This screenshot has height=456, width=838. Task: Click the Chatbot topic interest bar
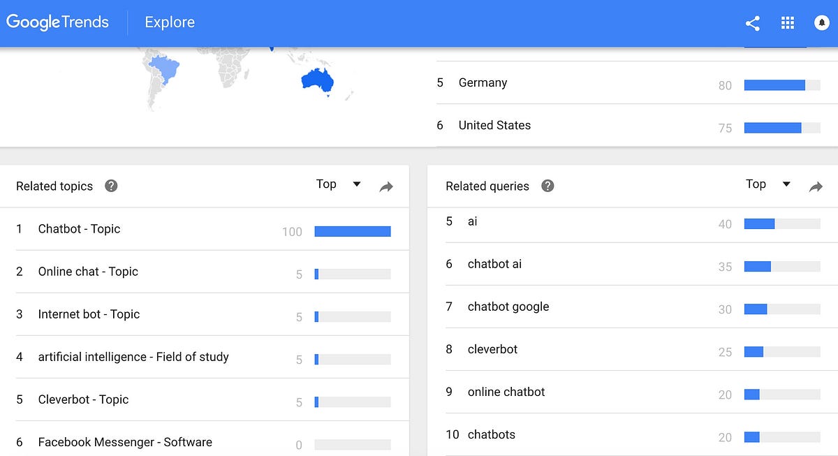352,231
